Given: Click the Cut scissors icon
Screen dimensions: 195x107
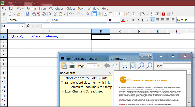Looking at the screenshot, I should tap(51, 14).
